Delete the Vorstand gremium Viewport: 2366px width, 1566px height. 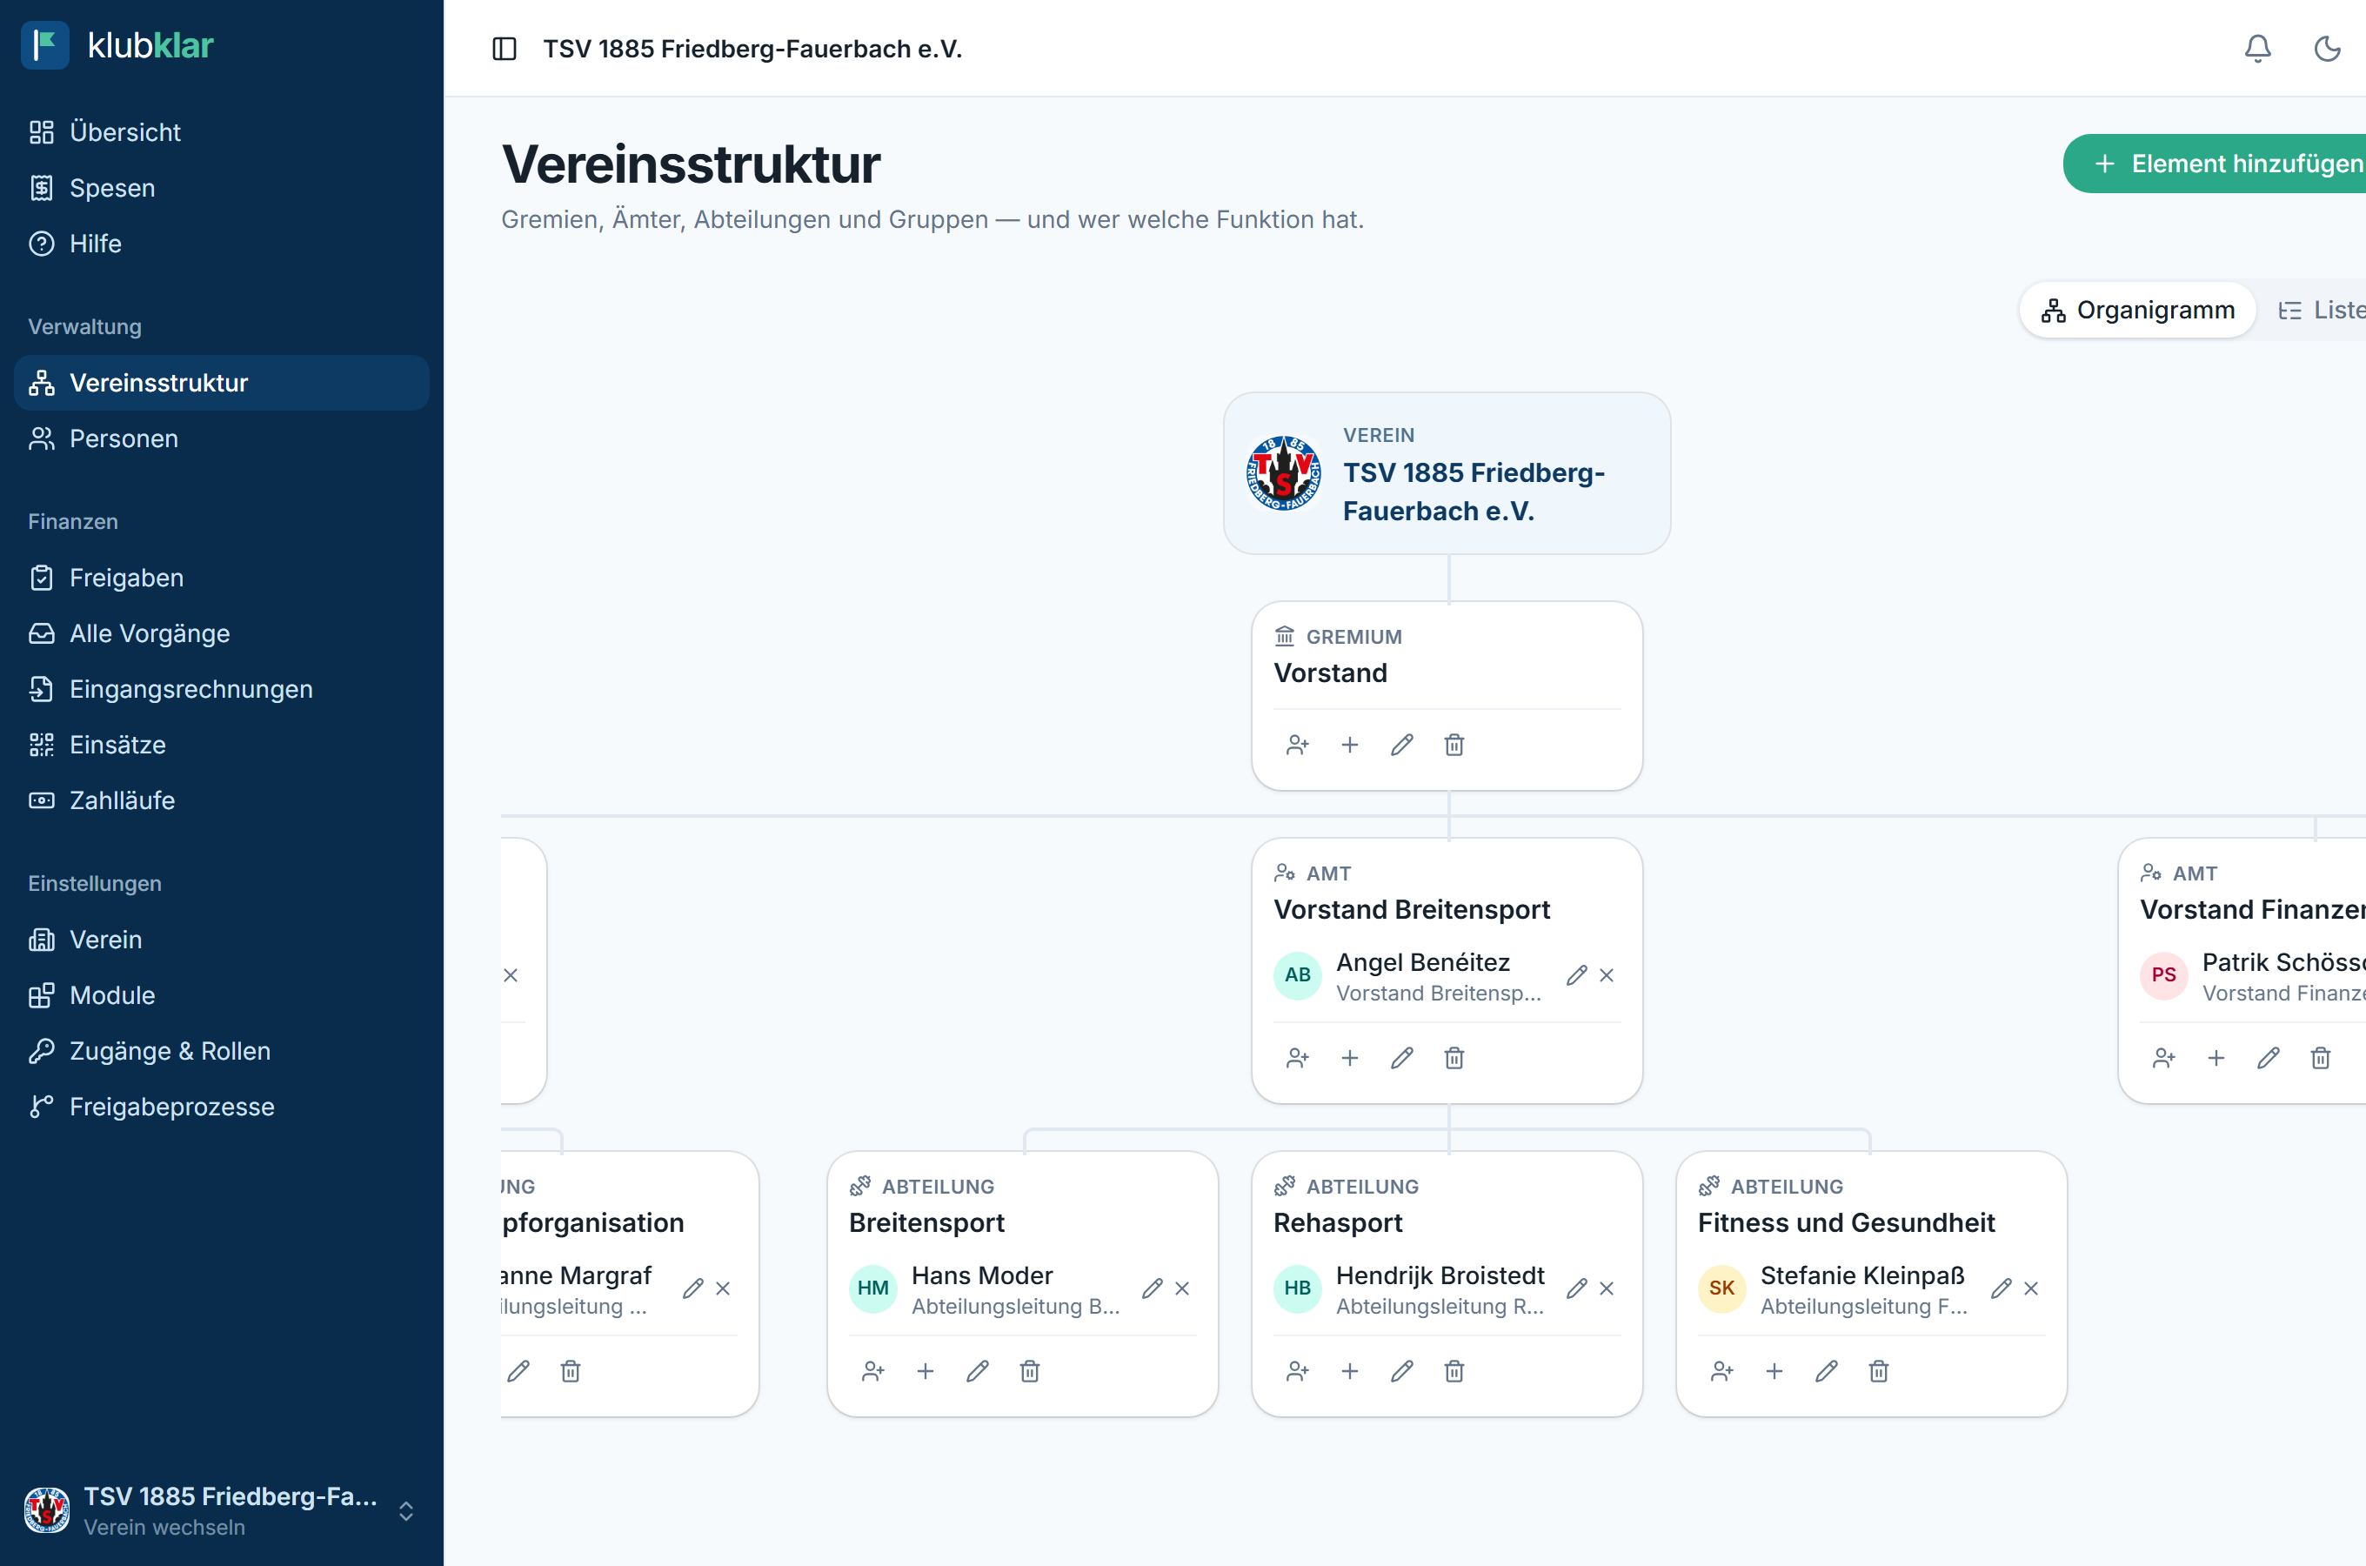[1454, 745]
